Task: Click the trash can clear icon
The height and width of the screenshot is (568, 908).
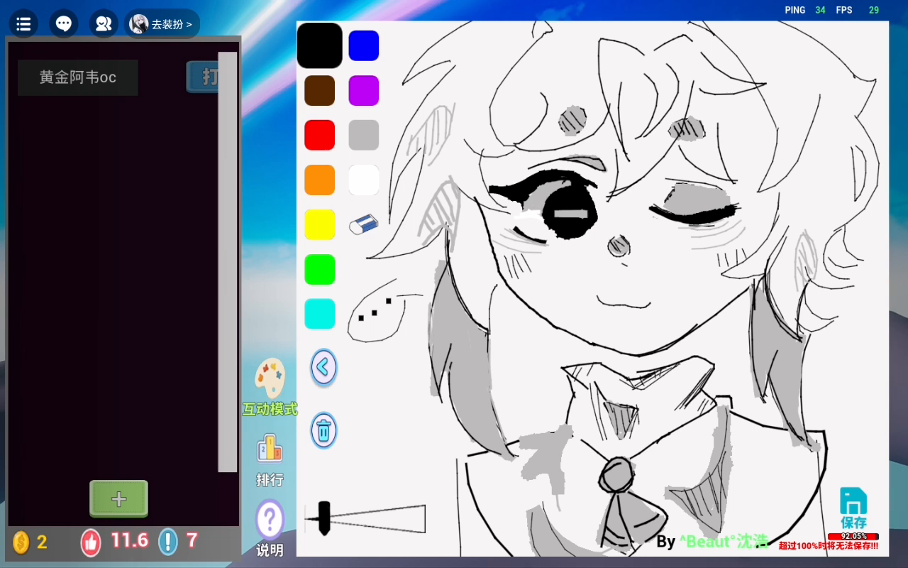Action: click(323, 430)
